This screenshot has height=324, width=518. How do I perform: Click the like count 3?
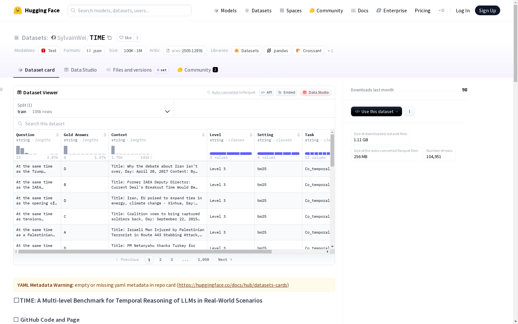(137, 38)
